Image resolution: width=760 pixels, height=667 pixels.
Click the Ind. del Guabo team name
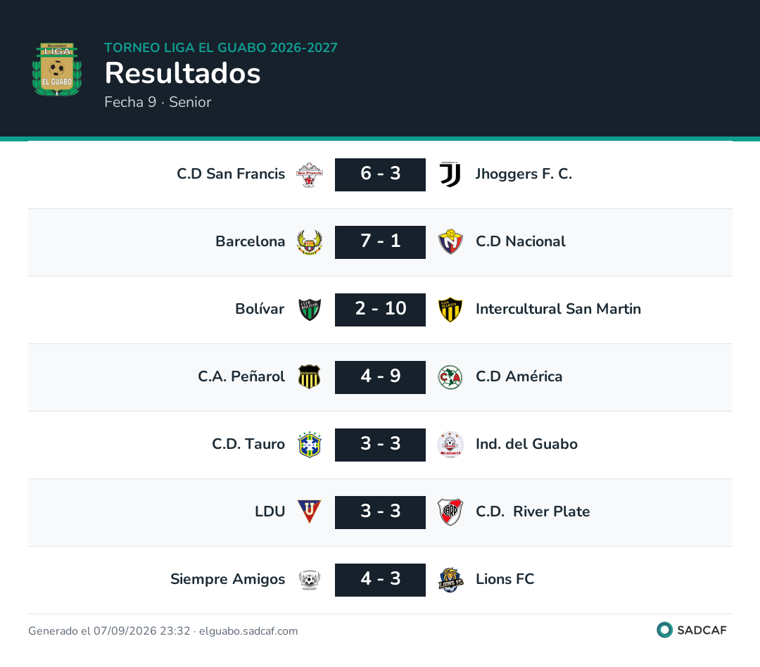(x=526, y=444)
